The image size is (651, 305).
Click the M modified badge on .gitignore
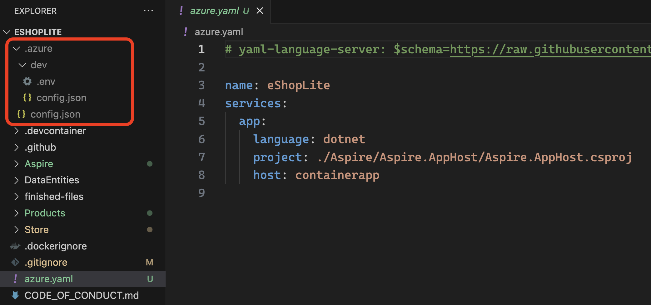(150, 263)
